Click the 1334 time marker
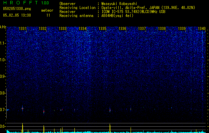This screenshot has height=133, width=209. [x=82, y=29]
